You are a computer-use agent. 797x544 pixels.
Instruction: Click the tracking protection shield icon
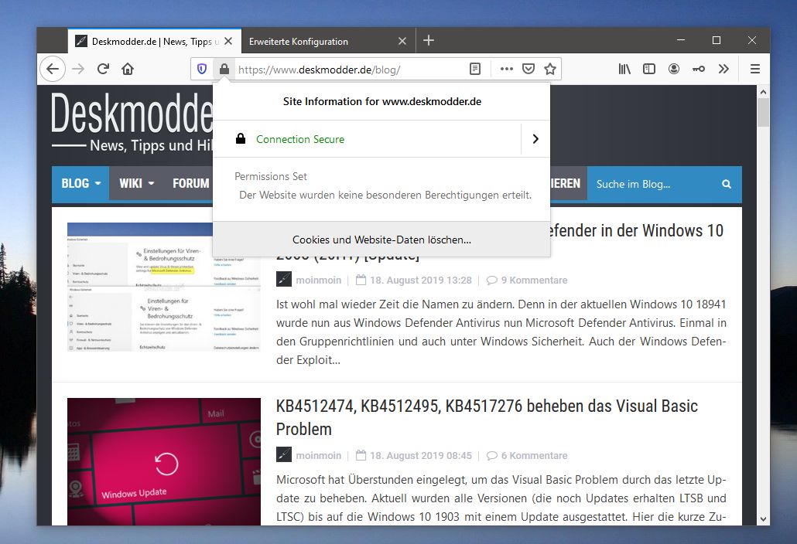tap(202, 69)
